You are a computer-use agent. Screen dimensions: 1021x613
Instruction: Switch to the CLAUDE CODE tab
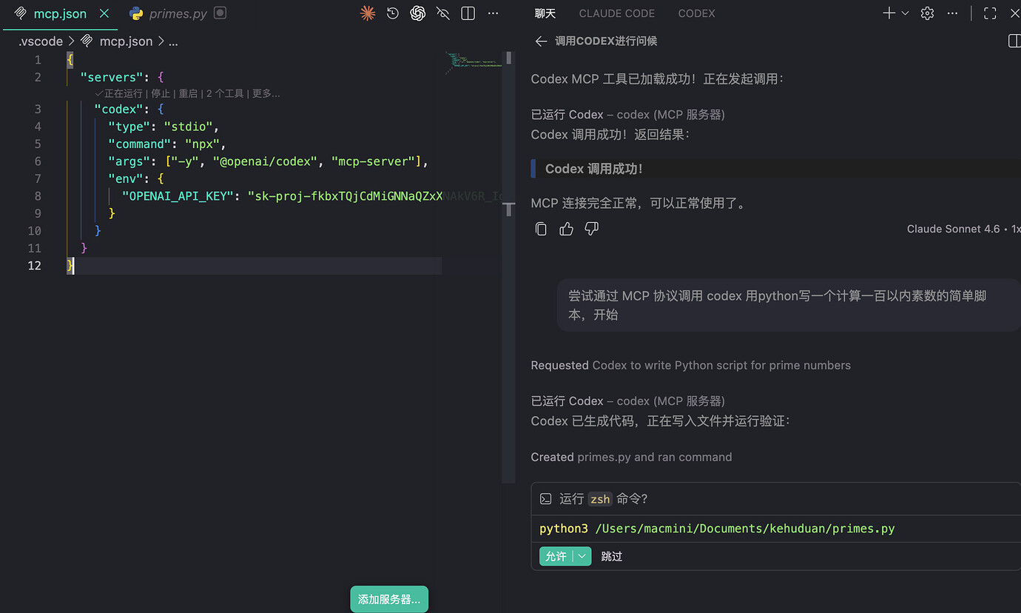click(x=617, y=13)
